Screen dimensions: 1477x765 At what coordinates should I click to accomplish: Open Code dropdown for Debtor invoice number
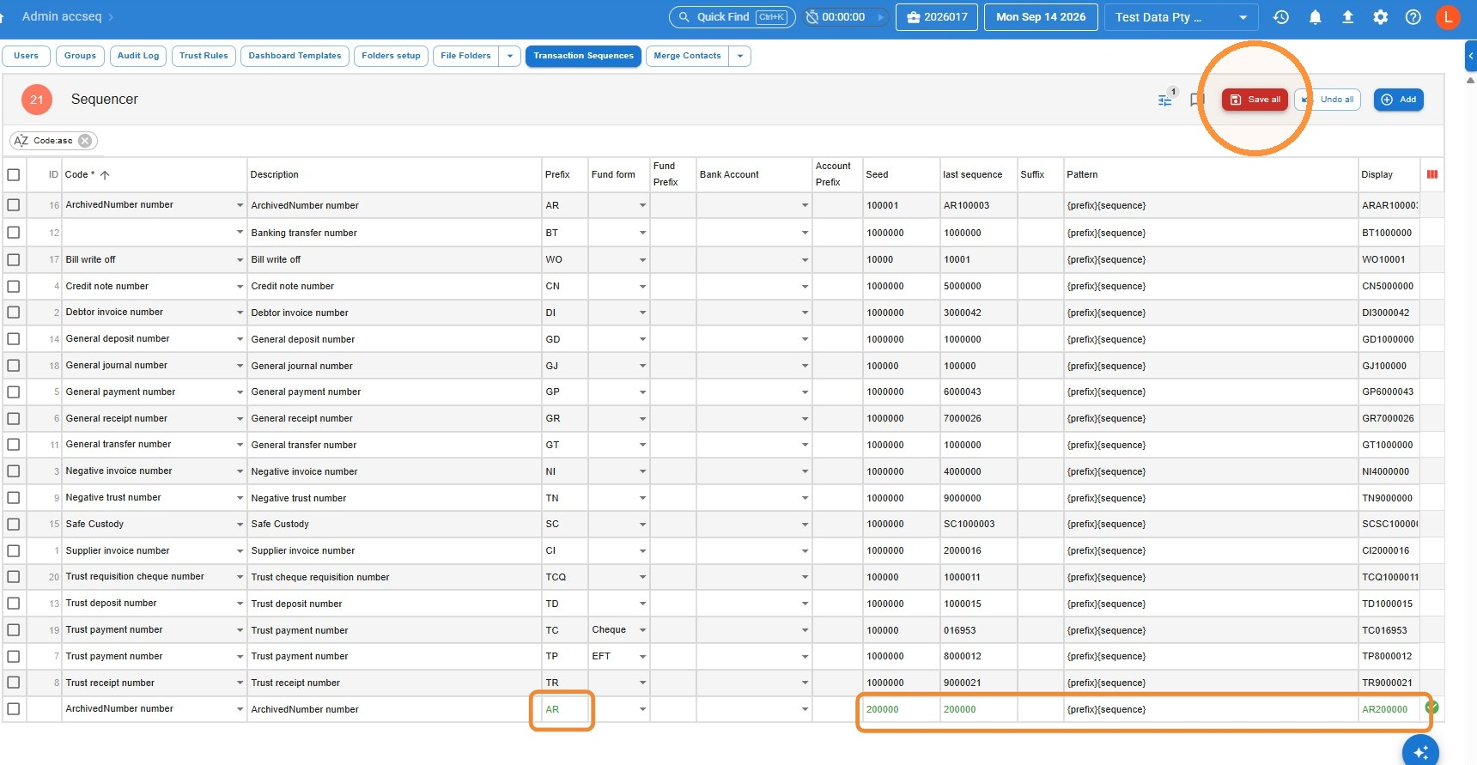[x=240, y=313]
